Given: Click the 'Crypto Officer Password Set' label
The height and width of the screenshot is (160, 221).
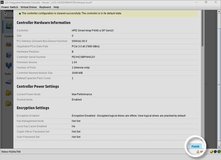Looking at the screenshot, I should 33,131.
